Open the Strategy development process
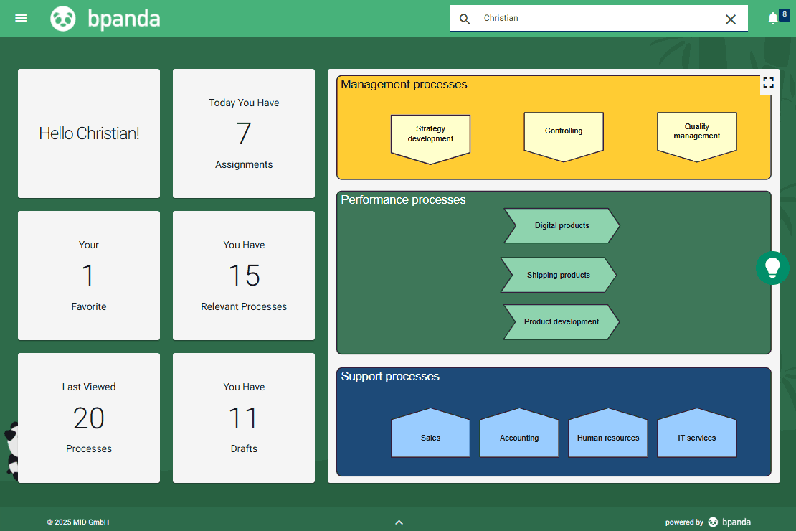 tap(430, 133)
